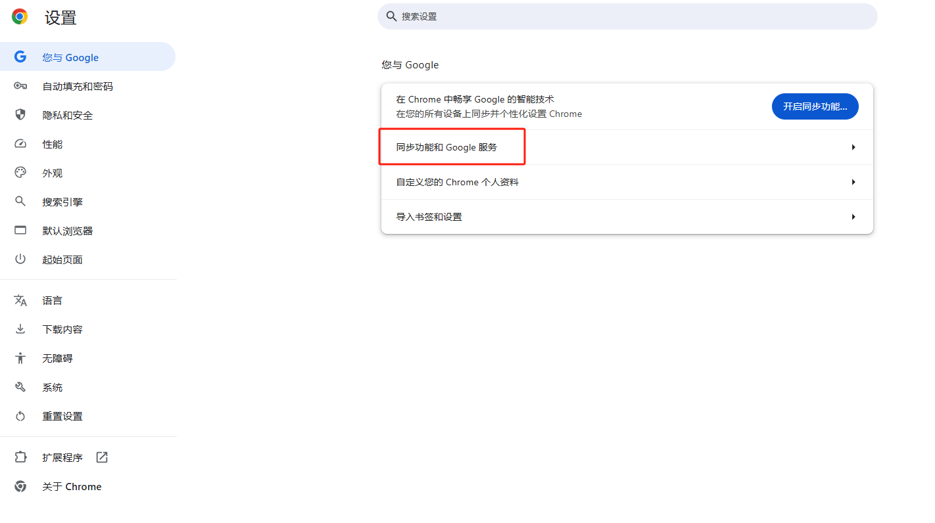Viewport: 935px width, 523px height.
Task: Go to 系统 settings
Action: tap(87, 387)
